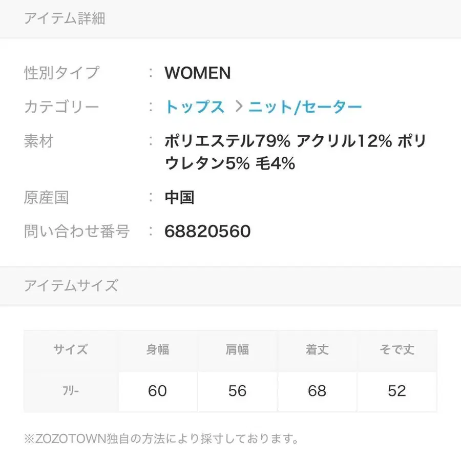The height and width of the screenshot is (461, 461).
Task: Select inquiry number 68820560
Action: (207, 232)
